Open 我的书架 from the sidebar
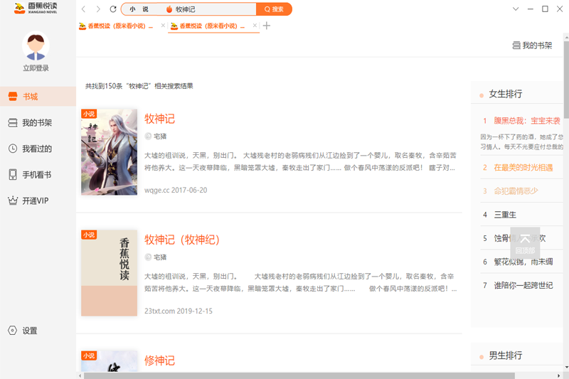This screenshot has height=379, width=569. point(36,123)
